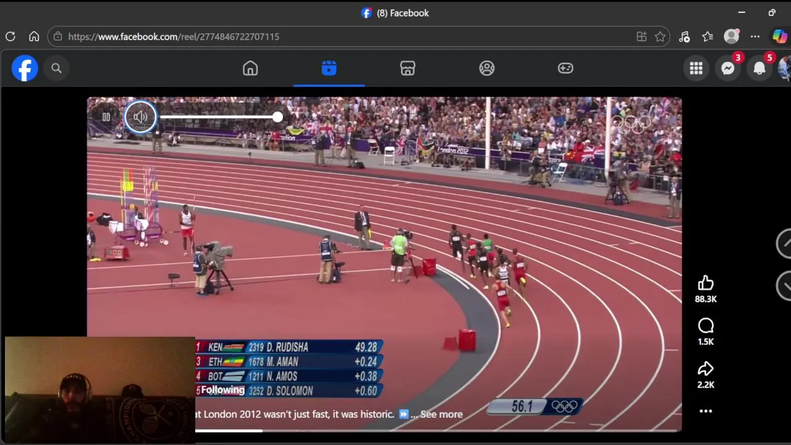
Task: Pause the reel video
Action: click(x=106, y=117)
